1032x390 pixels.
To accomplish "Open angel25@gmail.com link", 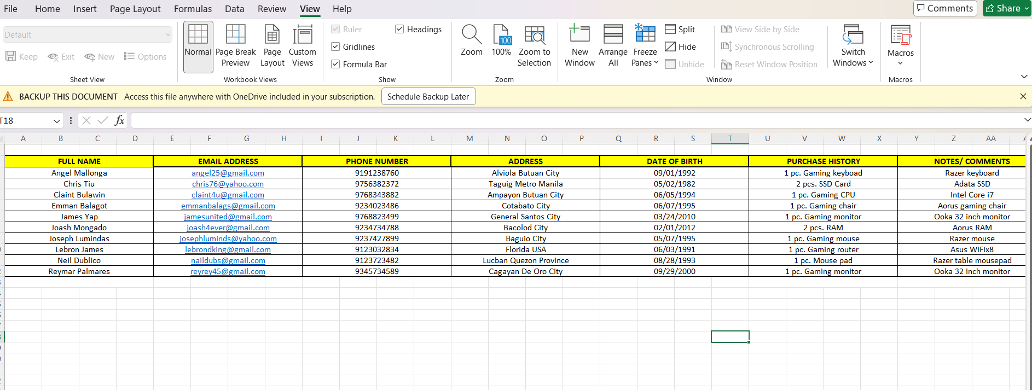I will click(228, 173).
